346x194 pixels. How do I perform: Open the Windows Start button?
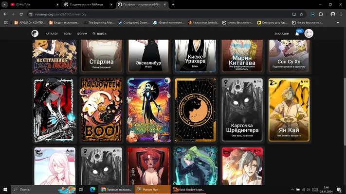pos(5,189)
